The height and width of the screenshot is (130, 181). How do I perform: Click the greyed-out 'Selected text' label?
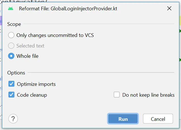(30, 46)
